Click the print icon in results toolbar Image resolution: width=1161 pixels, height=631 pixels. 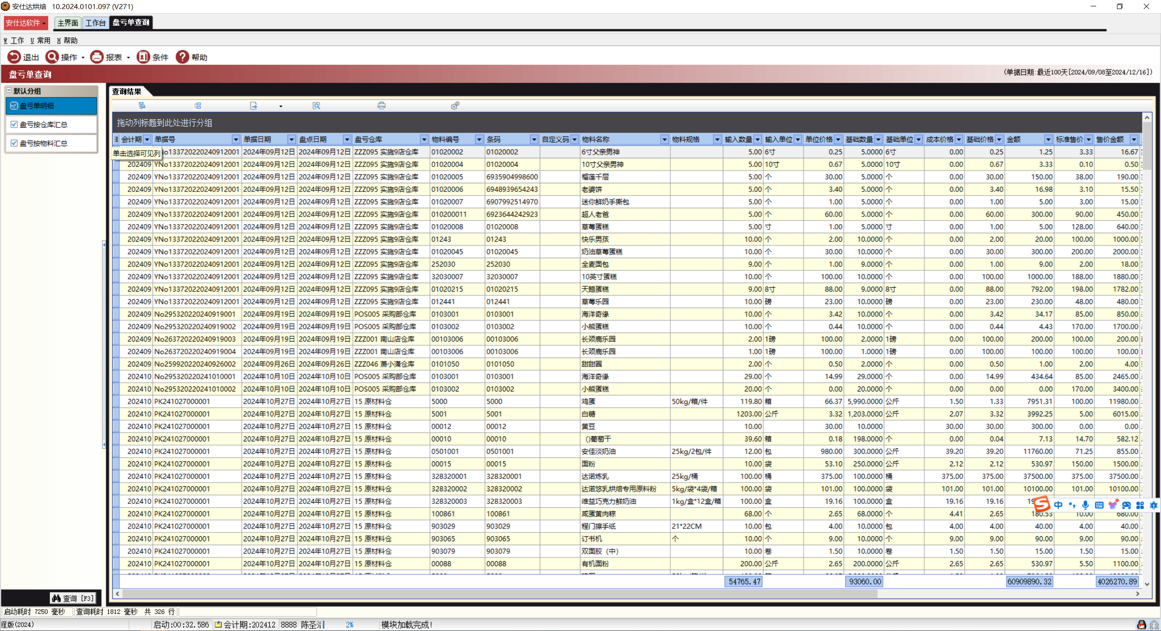381,106
